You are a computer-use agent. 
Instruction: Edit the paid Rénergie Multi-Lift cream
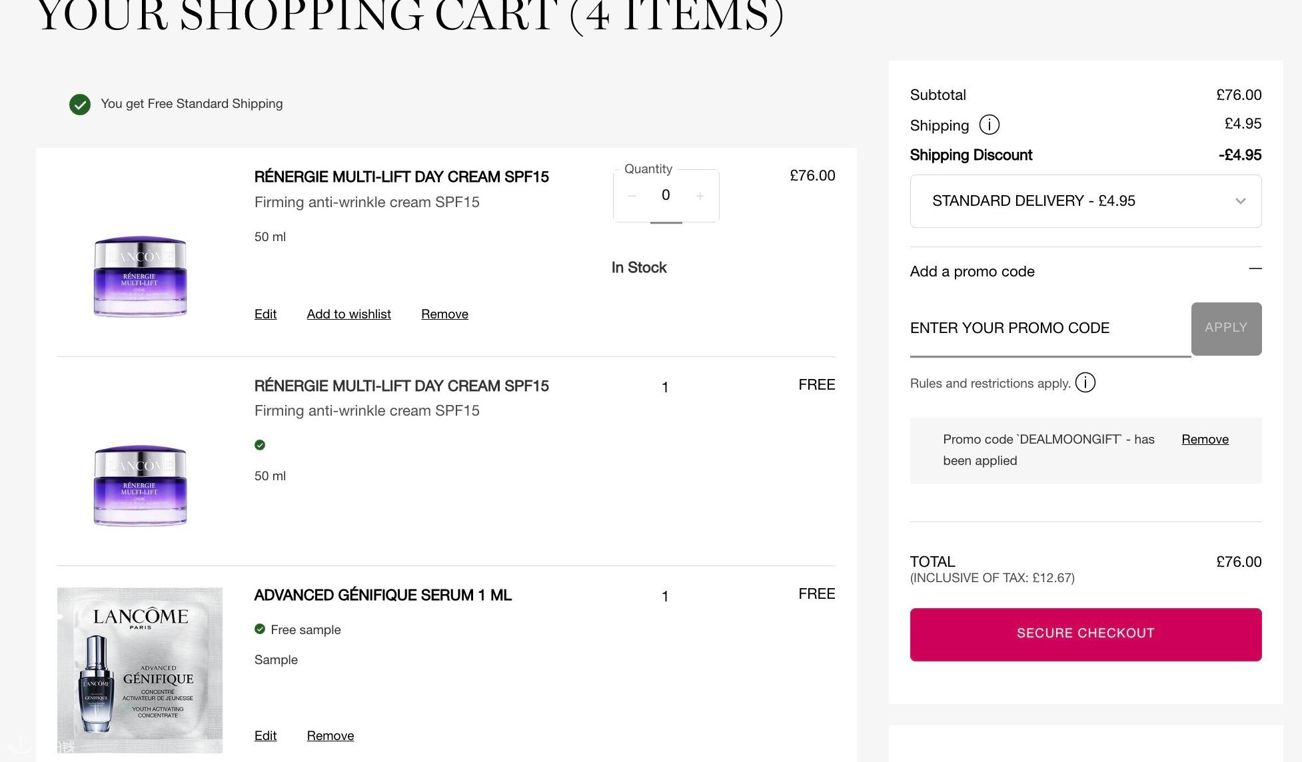pyautogui.click(x=265, y=314)
